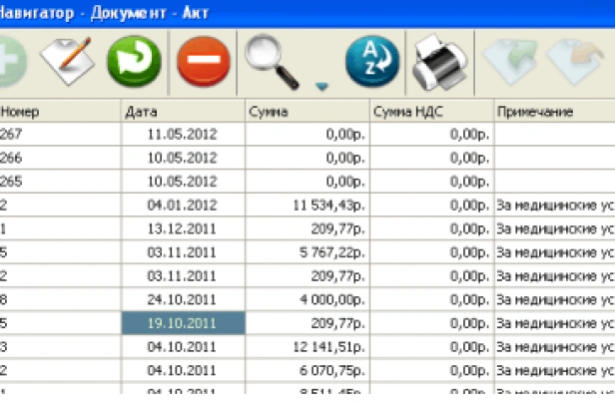The image size is (615, 404).
Task: Click the last greyed-out toolbar icon
Action: [x=579, y=62]
